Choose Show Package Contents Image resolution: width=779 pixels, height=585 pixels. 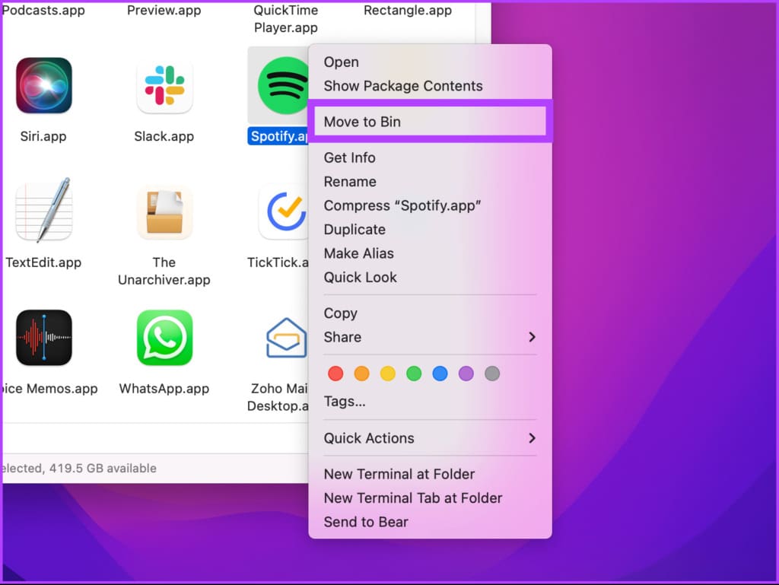coord(430,86)
